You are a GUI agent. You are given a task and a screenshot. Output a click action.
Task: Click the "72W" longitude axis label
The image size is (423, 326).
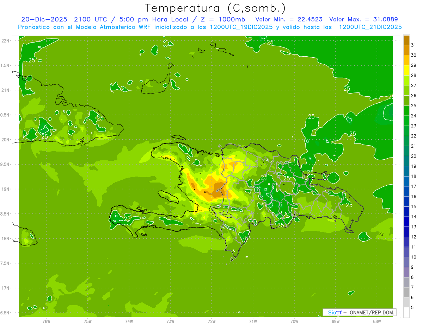pos(211,321)
